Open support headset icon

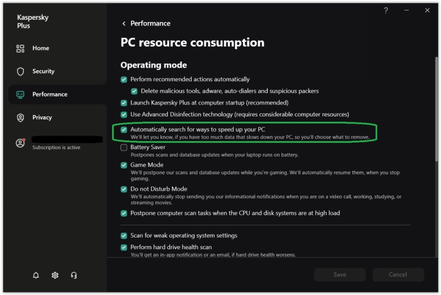coord(74,275)
